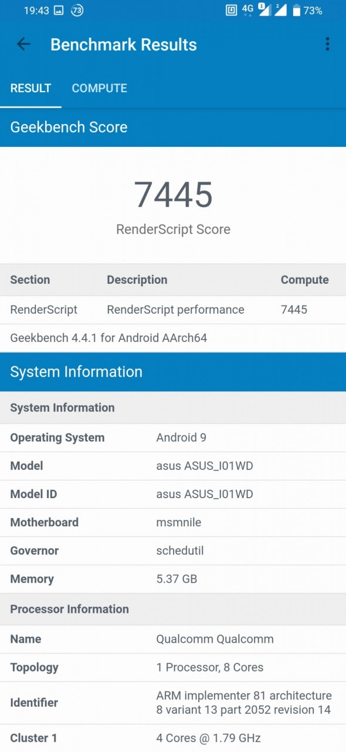
Task: Tap the circled 73 notification icon
Action: point(77,11)
